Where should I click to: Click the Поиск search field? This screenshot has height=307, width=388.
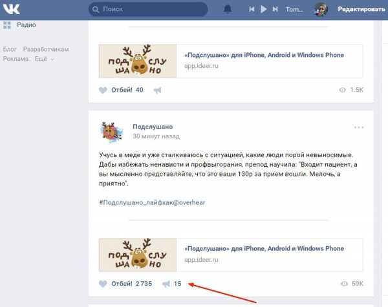click(x=148, y=10)
